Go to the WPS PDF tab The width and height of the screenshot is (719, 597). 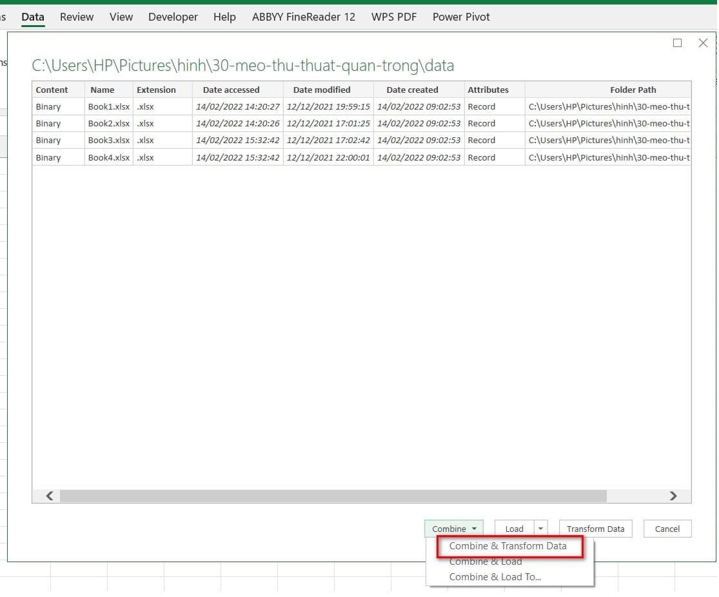tap(394, 17)
